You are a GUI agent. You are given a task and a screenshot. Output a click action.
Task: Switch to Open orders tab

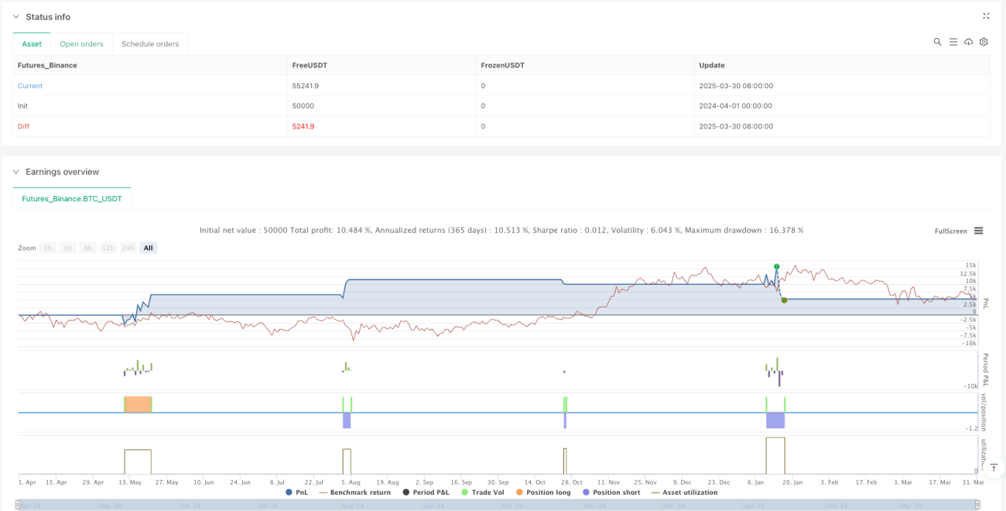(81, 44)
